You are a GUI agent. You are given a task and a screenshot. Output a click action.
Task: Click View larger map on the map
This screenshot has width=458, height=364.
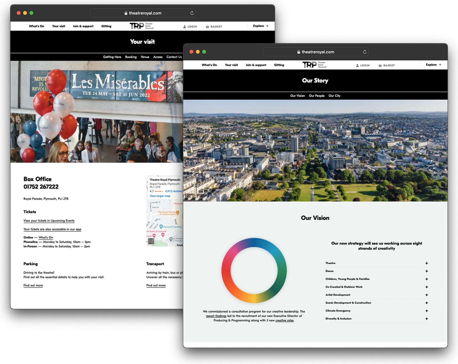pyautogui.click(x=160, y=196)
